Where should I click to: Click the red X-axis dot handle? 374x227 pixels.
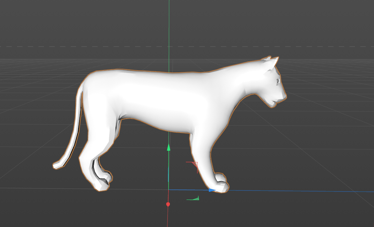(x=168, y=204)
